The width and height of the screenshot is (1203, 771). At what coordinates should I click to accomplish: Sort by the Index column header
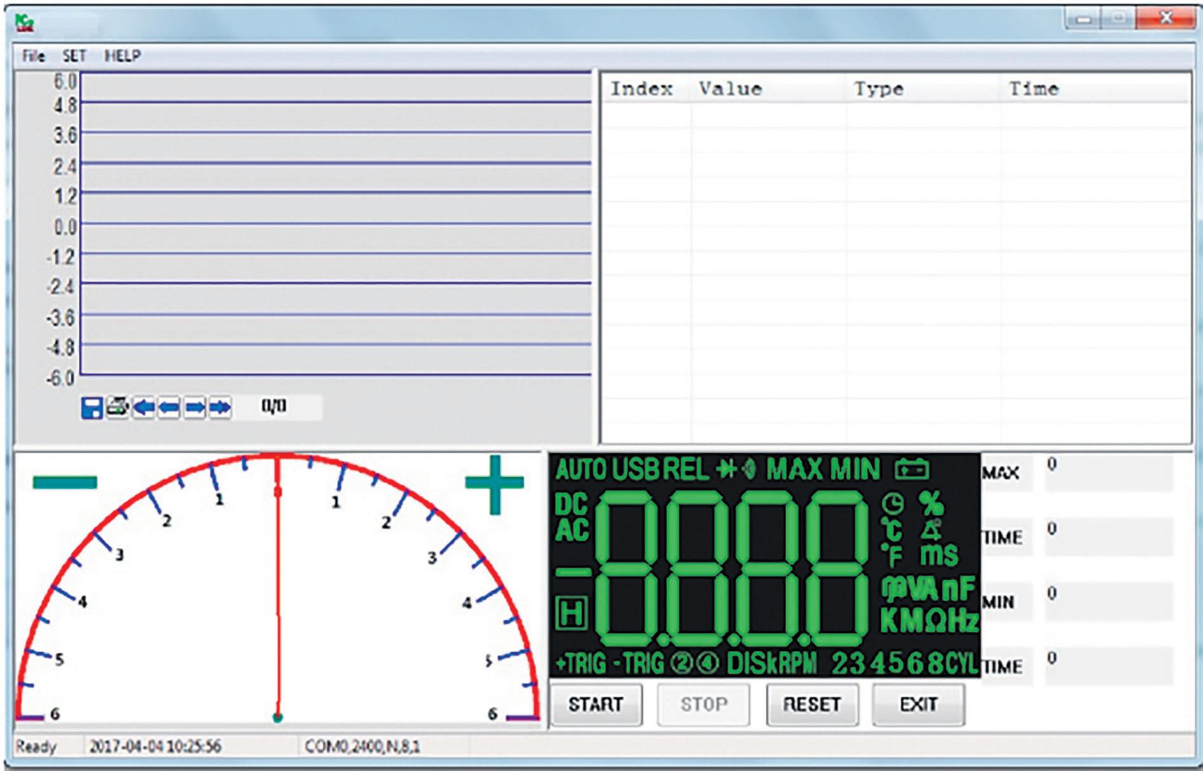pos(642,89)
